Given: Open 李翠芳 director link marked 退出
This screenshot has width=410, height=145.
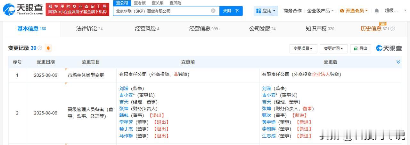Looking at the screenshot, I should 126,122.
